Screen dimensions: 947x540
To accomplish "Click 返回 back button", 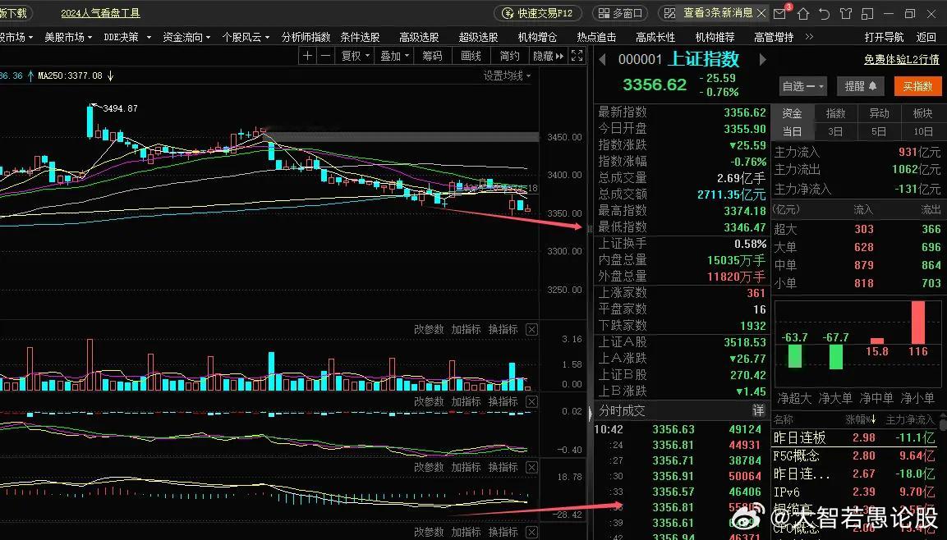I will coord(926,37).
